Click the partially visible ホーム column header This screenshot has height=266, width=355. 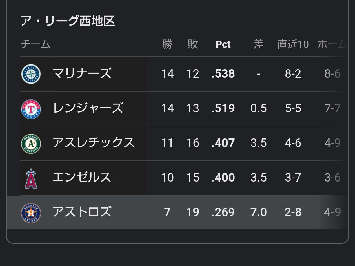[332, 44]
